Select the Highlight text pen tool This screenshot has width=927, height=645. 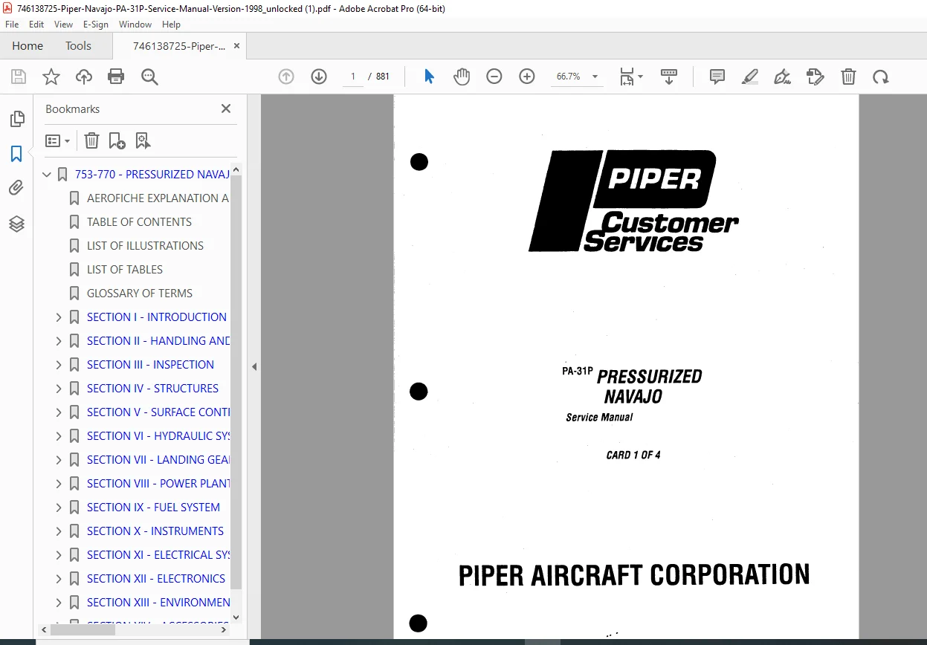point(750,77)
